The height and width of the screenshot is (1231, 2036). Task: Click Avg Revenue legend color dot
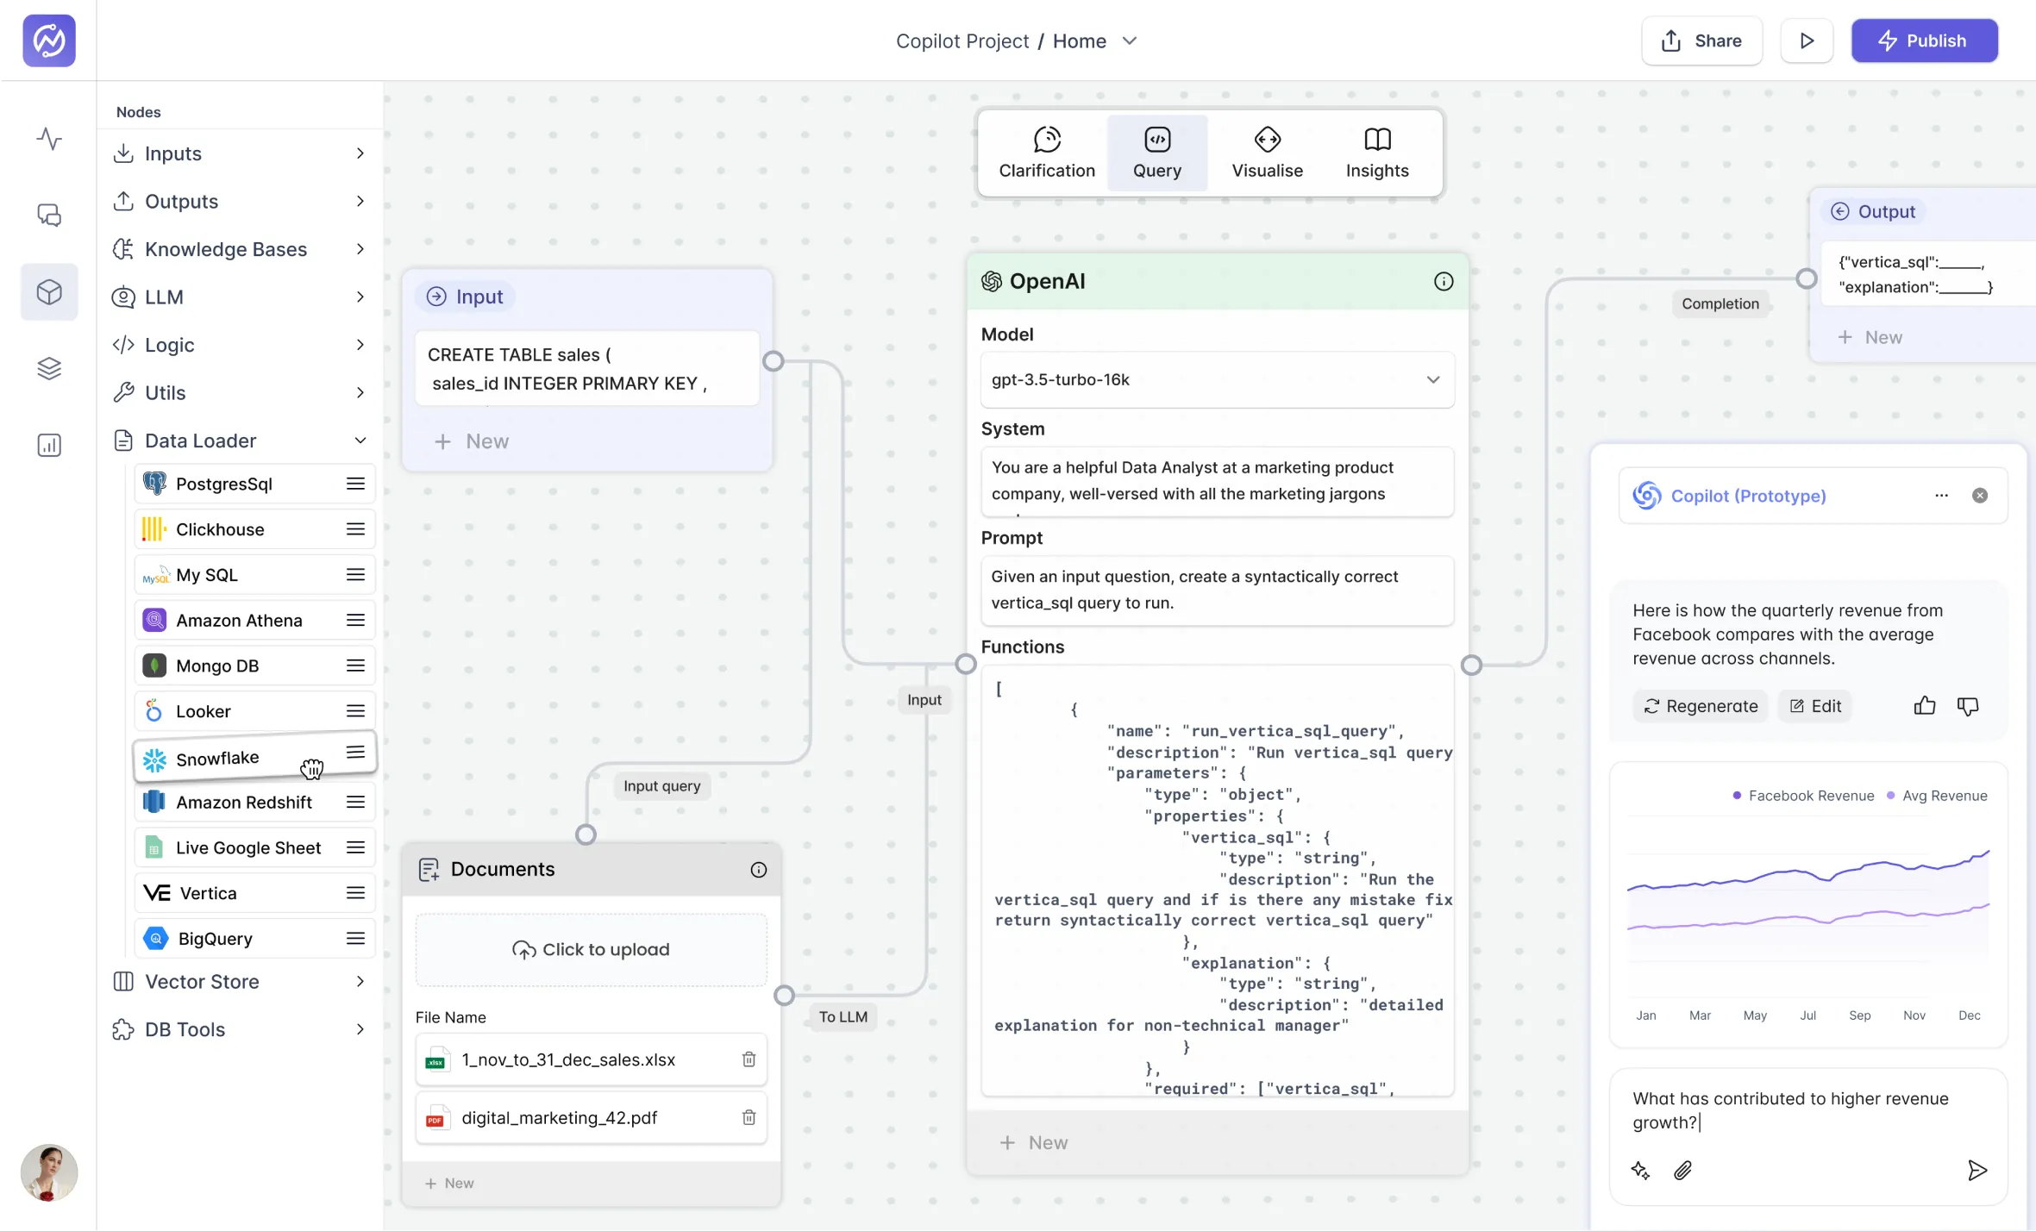(1890, 796)
